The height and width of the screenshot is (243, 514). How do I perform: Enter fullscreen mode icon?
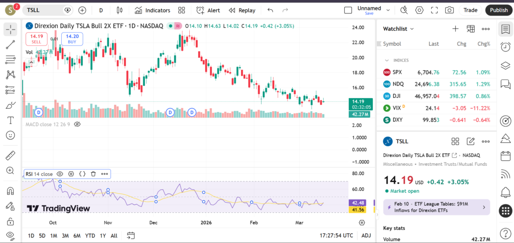click(435, 10)
